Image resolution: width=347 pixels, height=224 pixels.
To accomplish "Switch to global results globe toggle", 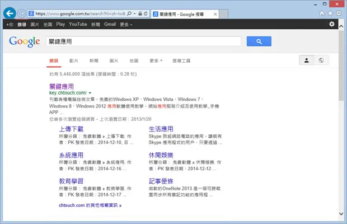I will (321, 60).
